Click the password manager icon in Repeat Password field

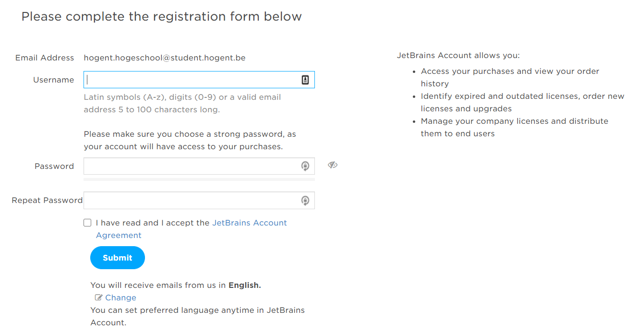tap(305, 201)
